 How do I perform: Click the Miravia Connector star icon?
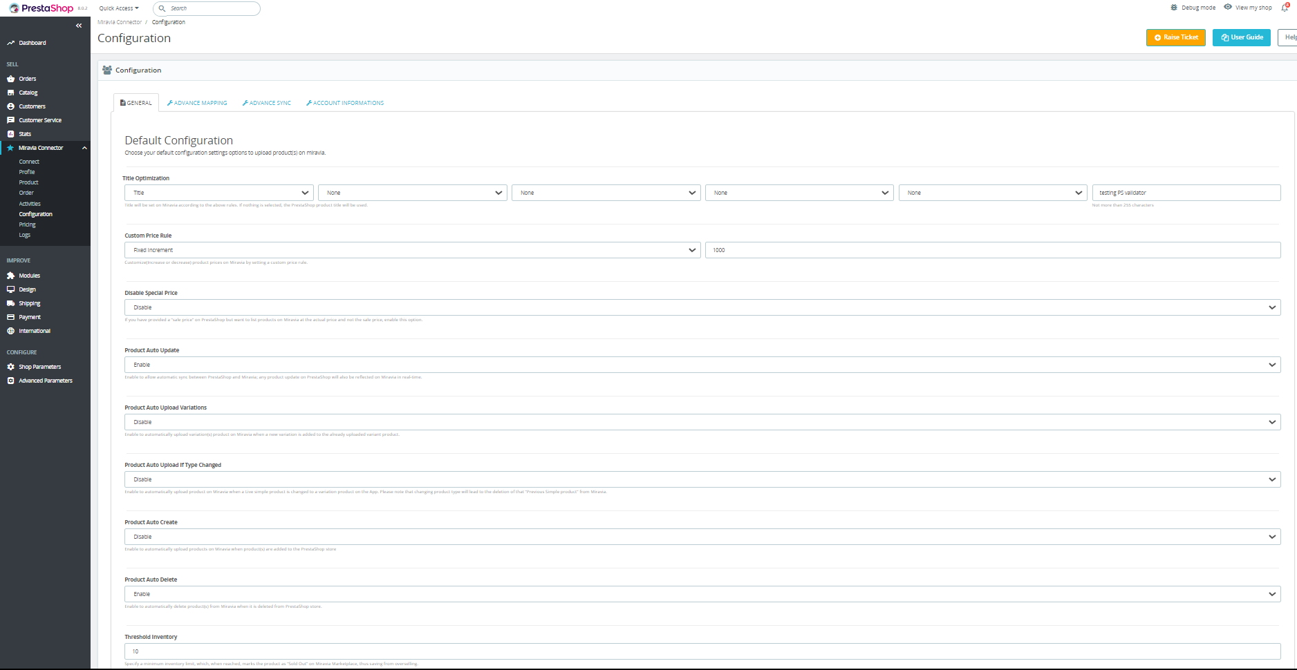(x=10, y=148)
